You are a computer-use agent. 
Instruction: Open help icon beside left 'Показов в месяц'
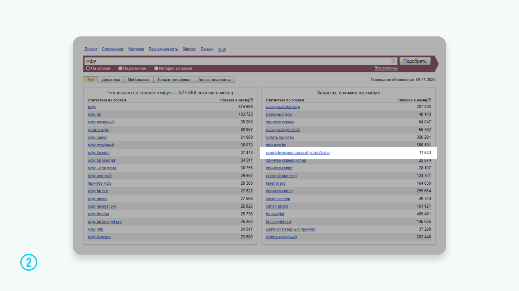[x=251, y=100]
